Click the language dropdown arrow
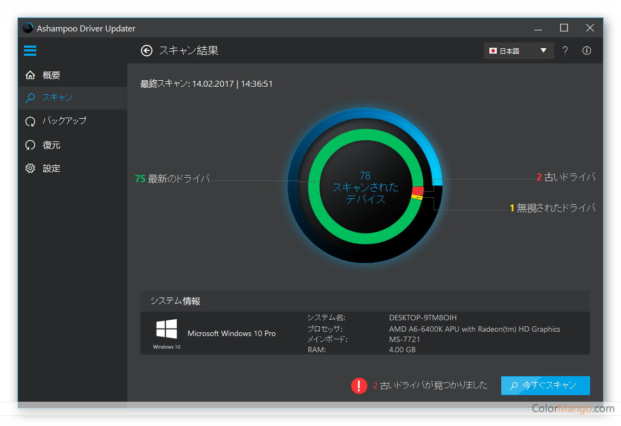This screenshot has height=426, width=621. [x=544, y=51]
